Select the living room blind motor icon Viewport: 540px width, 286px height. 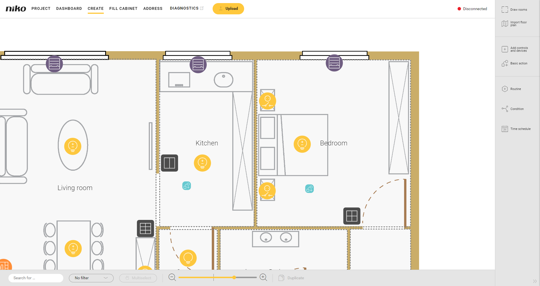[54, 64]
